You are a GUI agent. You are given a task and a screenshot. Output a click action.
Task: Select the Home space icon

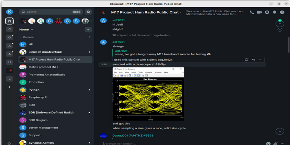pos(9,21)
